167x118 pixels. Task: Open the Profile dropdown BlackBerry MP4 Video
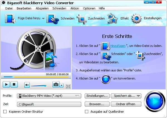pyautogui.click(x=49, y=96)
